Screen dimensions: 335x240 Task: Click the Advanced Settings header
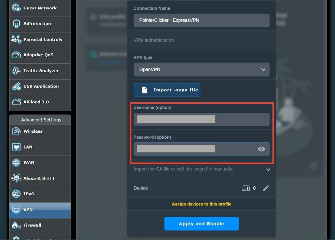pos(41,120)
